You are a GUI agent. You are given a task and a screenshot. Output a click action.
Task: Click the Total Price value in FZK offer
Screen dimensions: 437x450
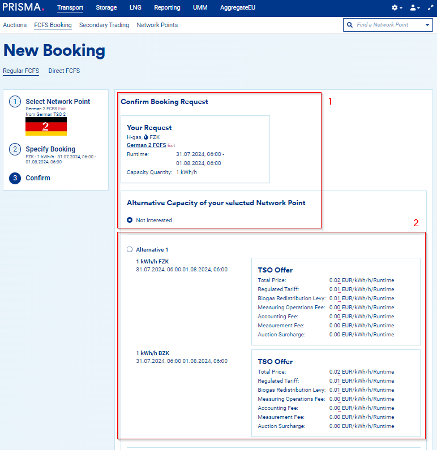pyautogui.click(x=362, y=280)
